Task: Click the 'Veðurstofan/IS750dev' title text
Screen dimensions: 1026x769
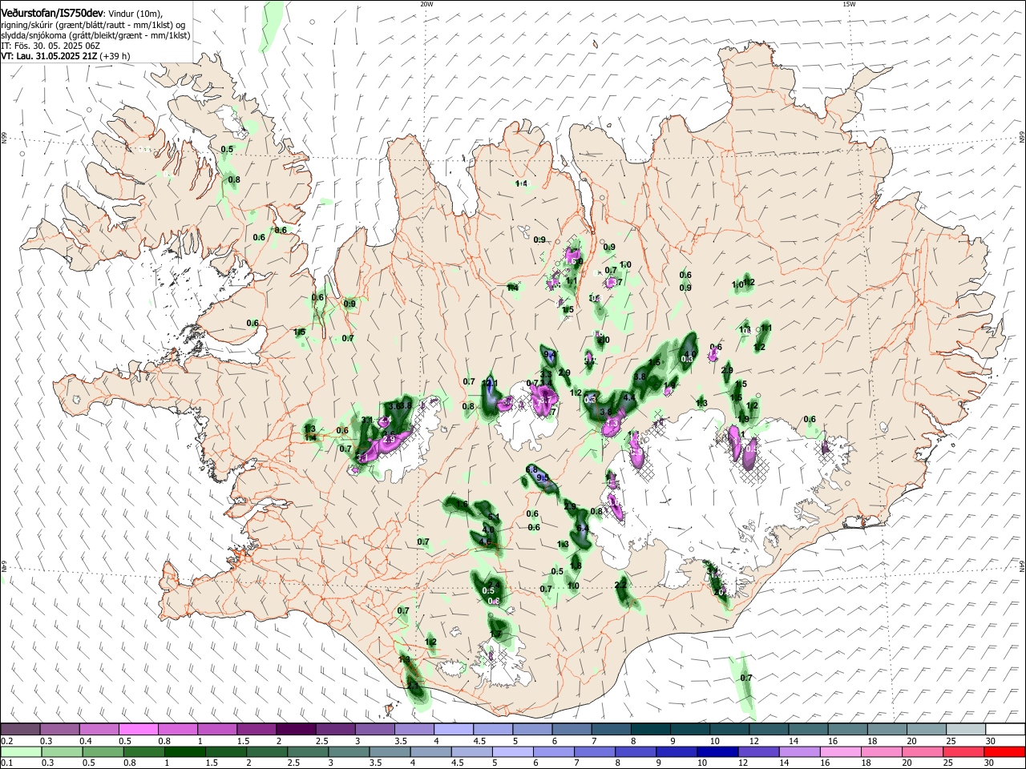Action: [51, 14]
